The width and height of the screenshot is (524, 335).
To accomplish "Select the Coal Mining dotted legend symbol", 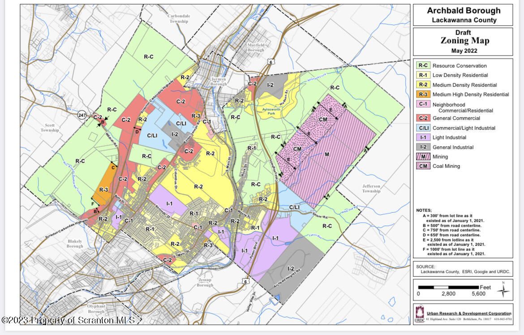I will [423, 166].
